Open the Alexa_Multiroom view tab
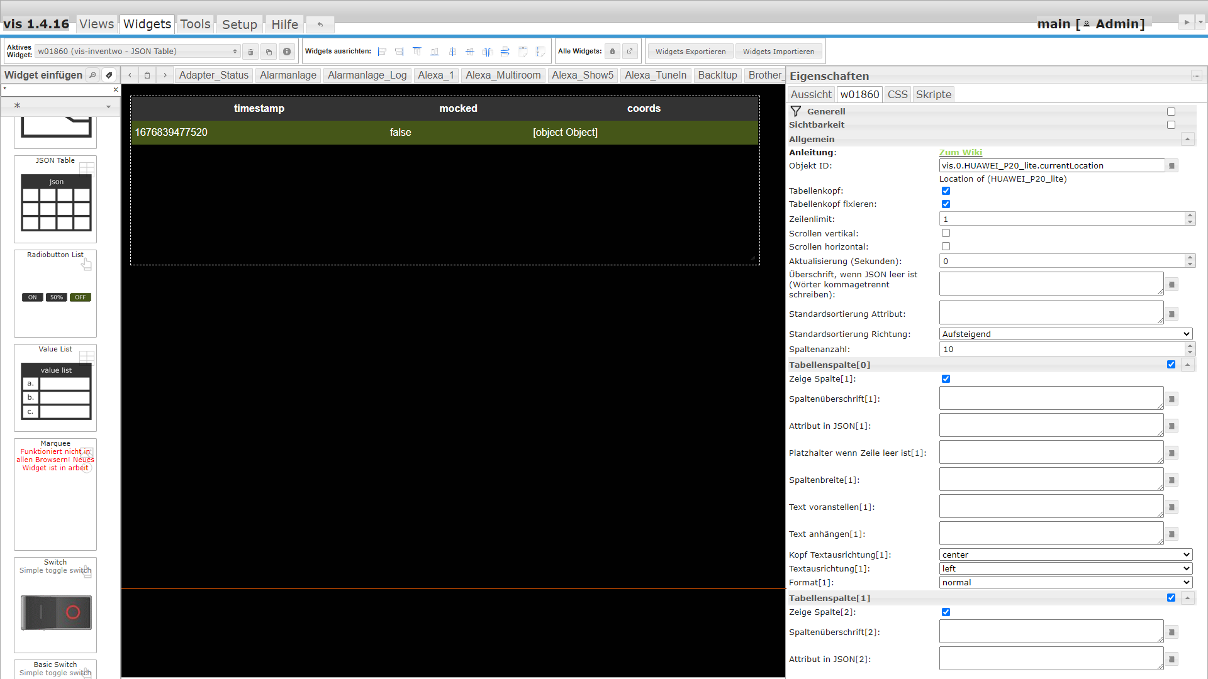 coord(503,75)
